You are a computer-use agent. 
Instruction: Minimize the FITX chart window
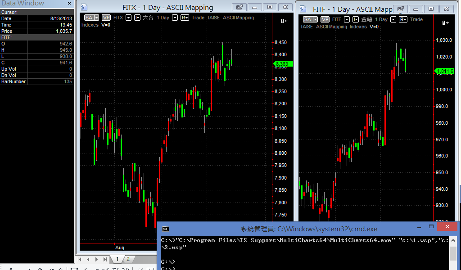coord(255,7)
